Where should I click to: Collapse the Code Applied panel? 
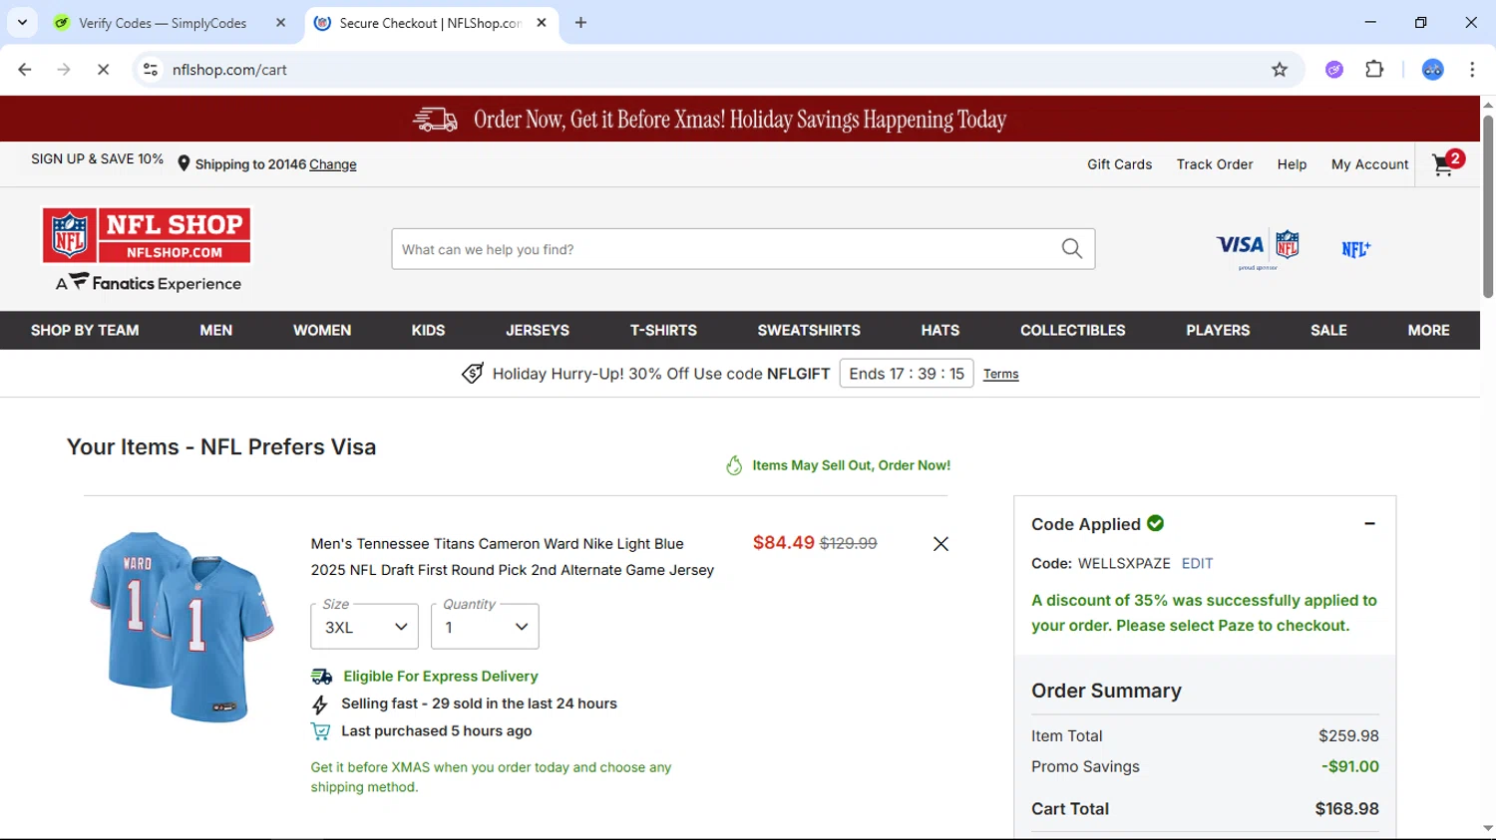(1369, 523)
